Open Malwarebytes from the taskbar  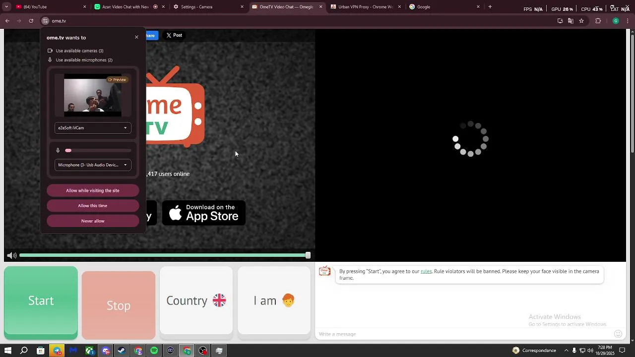click(x=73, y=351)
